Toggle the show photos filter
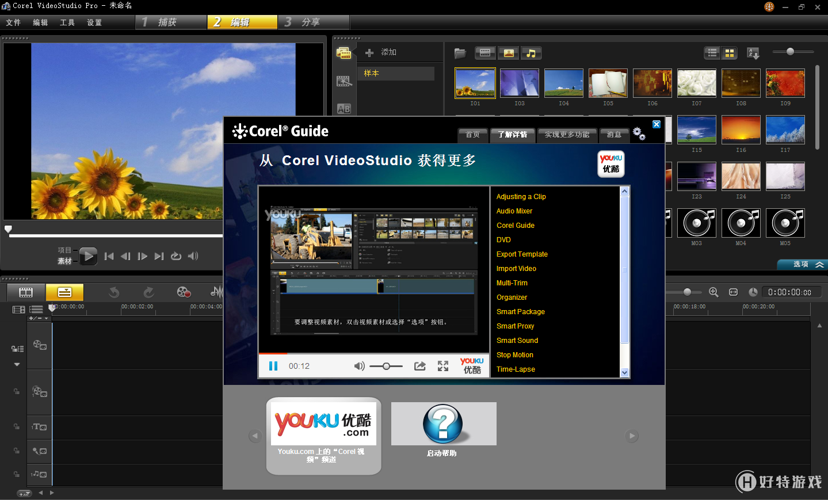The width and height of the screenshot is (828, 500). [x=509, y=53]
